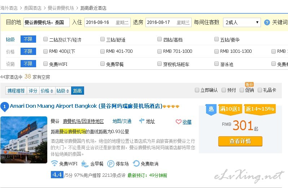Click the 目的地 destination input field
This screenshot has width=288, height=188.
pos(47,22)
